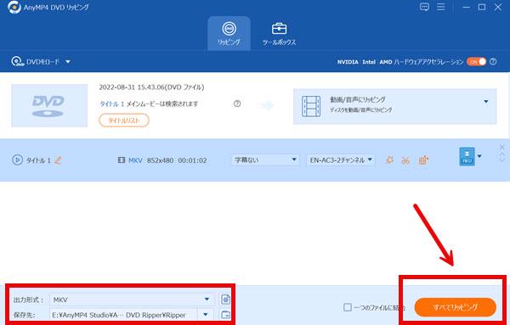Open the scissors cut tool

coord(405,160)
